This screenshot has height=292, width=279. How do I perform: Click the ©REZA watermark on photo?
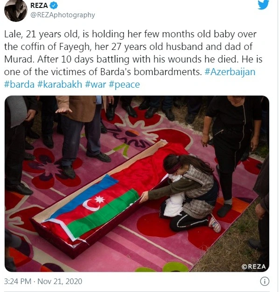point(253,266)
